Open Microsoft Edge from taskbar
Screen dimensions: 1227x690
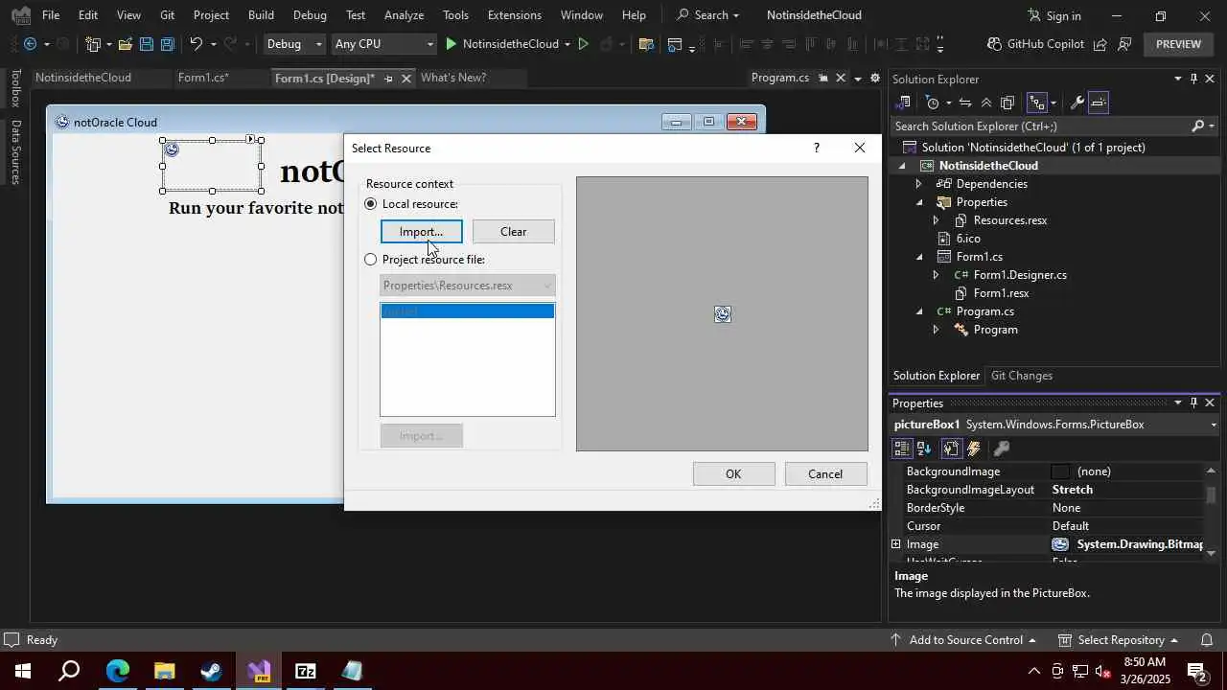click(118, 671)
